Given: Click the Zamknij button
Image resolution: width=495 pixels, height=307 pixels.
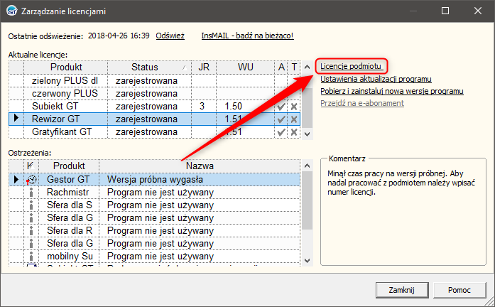Looking at the screenshot, I should (401, 290).
